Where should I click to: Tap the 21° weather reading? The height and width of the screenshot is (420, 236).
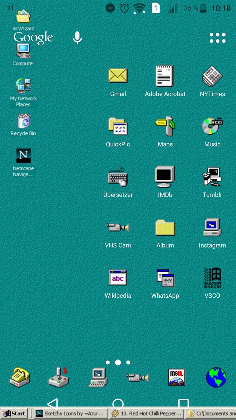pos(12,8)
